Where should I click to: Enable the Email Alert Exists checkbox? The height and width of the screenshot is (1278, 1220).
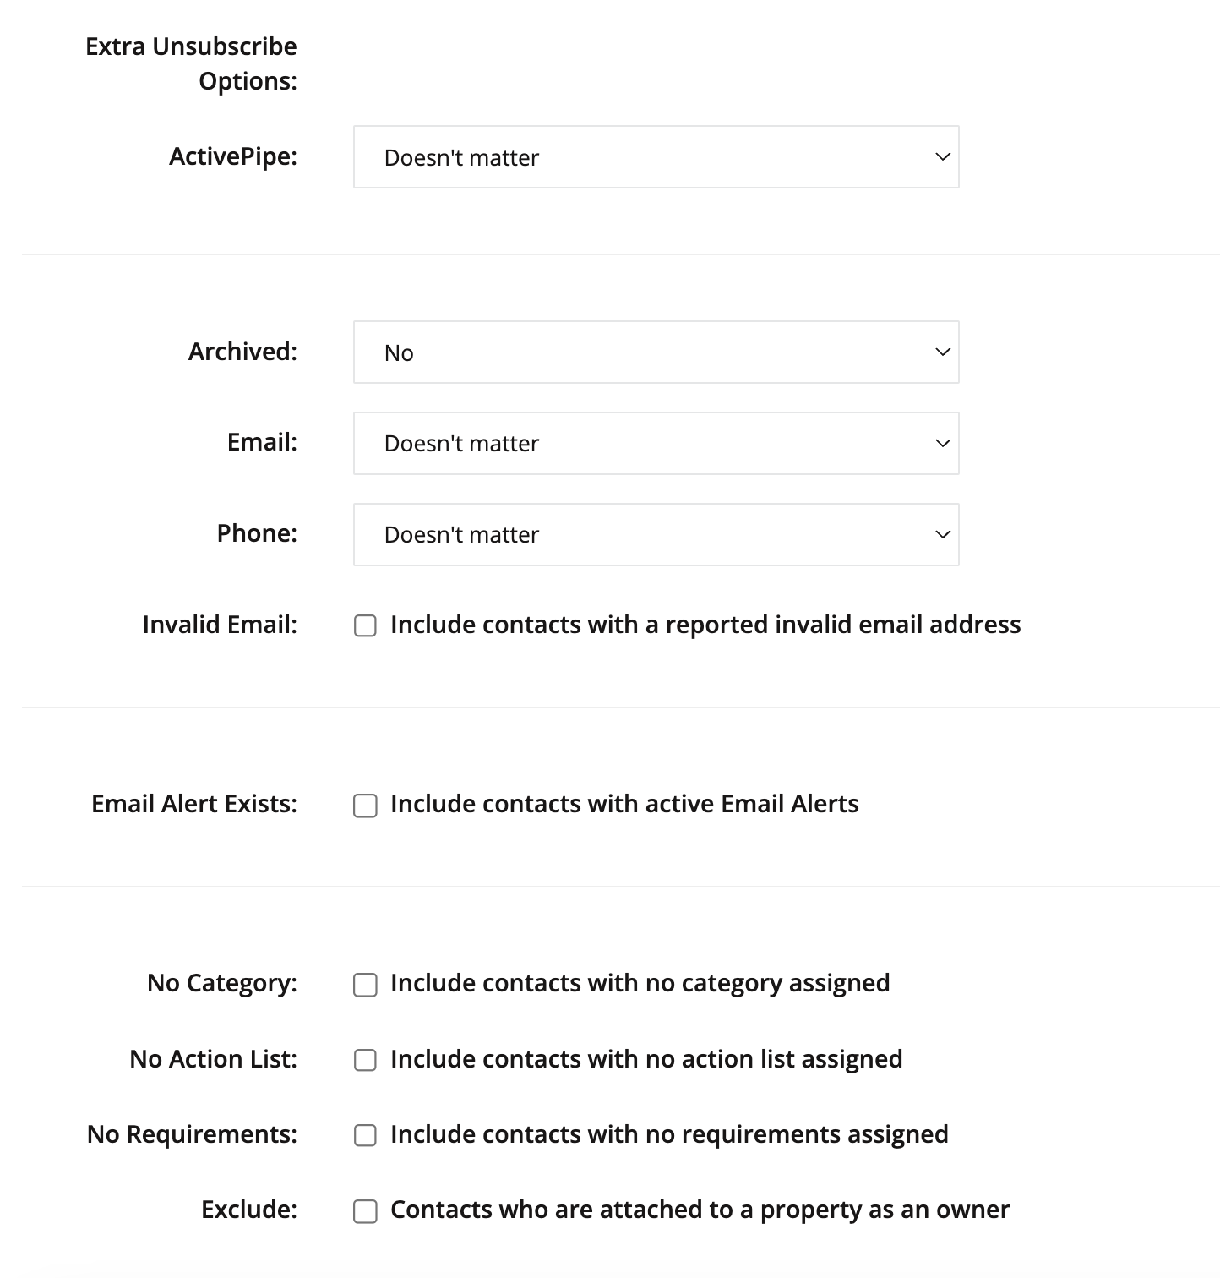pos(365,806)
